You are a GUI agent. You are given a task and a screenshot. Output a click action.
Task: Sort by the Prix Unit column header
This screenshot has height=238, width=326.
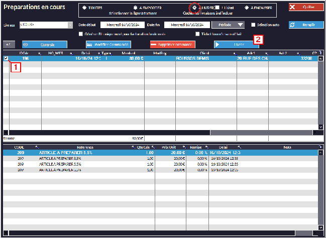click(x=169, y=147)
